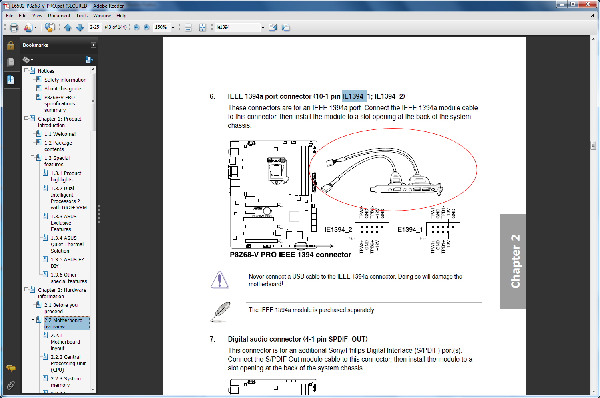Open 1.3.4 ASUS Quiet Thermal Solution bookmark
The image size is (600, 398).
coord(67,245)
